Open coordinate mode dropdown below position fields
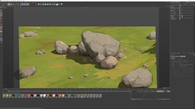This screenshot has height=109, width=195. [x=137, y=99]
